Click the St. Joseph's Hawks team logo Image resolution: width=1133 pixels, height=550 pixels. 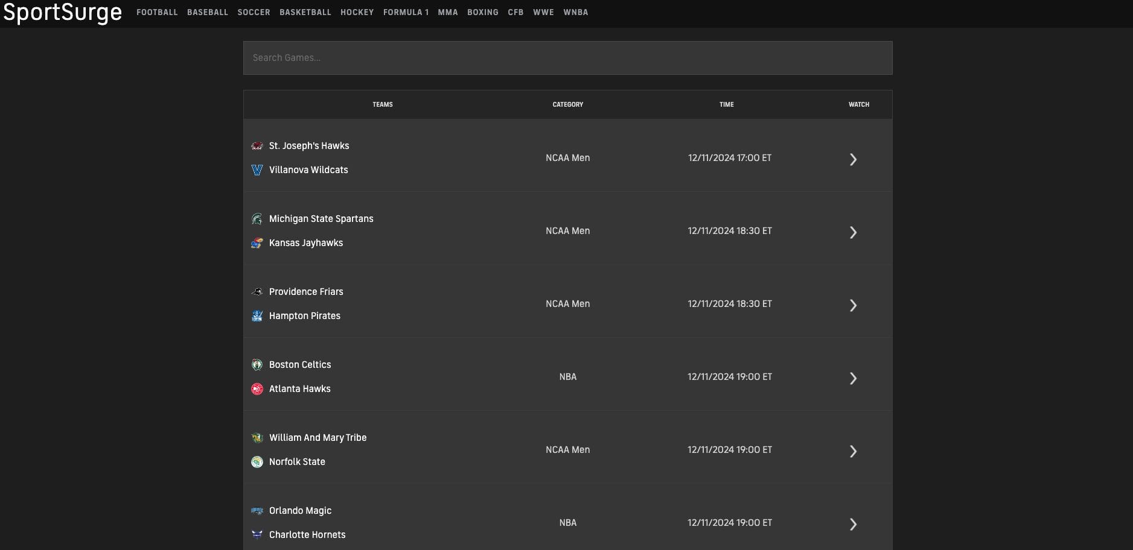(x=257, y=145)
